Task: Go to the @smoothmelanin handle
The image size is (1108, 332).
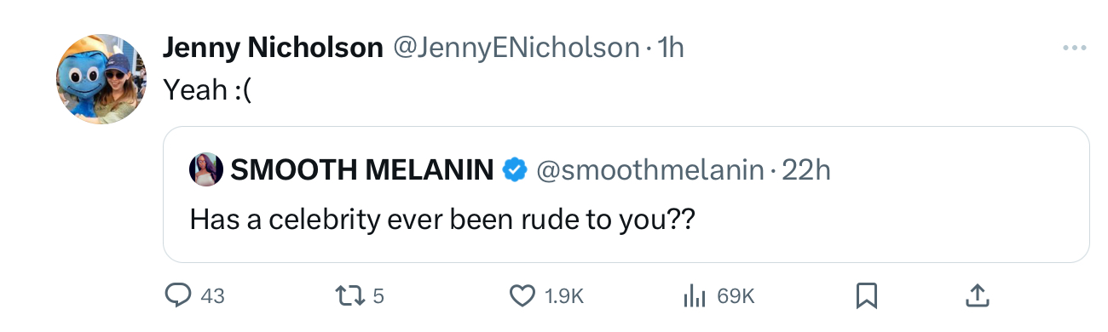Action: point(649,170)
